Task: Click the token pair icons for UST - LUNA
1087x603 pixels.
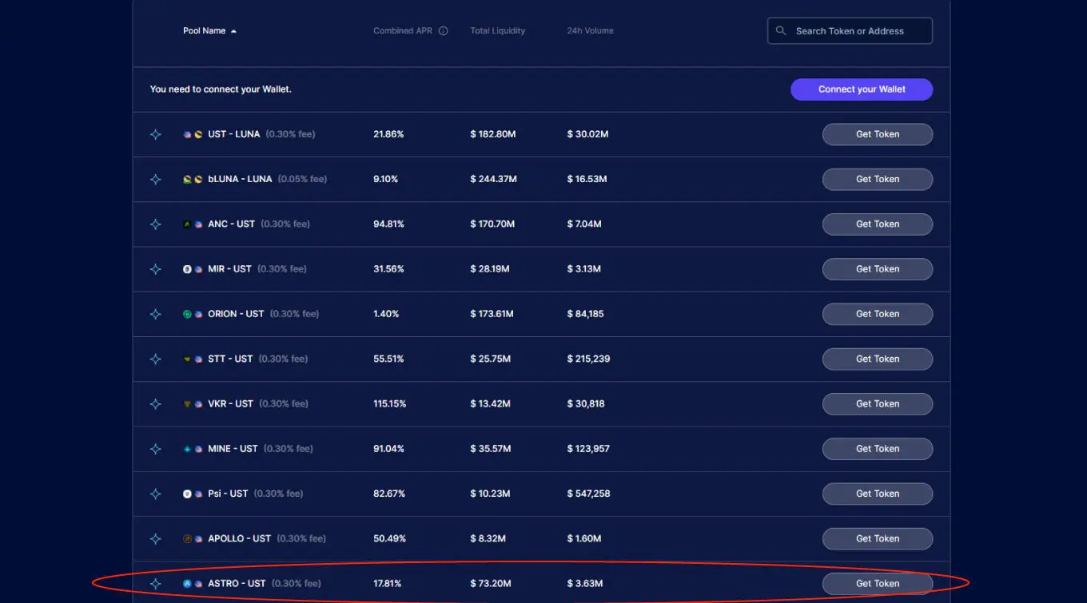Action: click(x=193, y=135)
